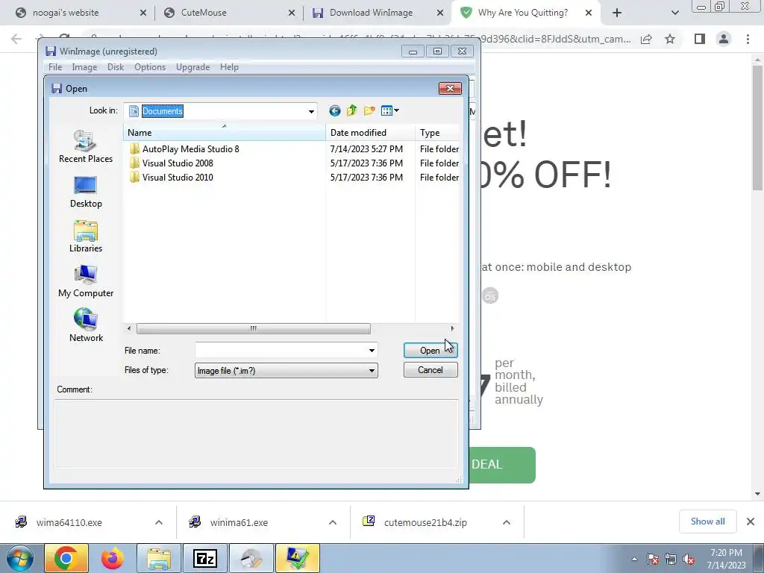Click the file list scroll right arrow
The image size is (764, 573).
coord(452,329)
